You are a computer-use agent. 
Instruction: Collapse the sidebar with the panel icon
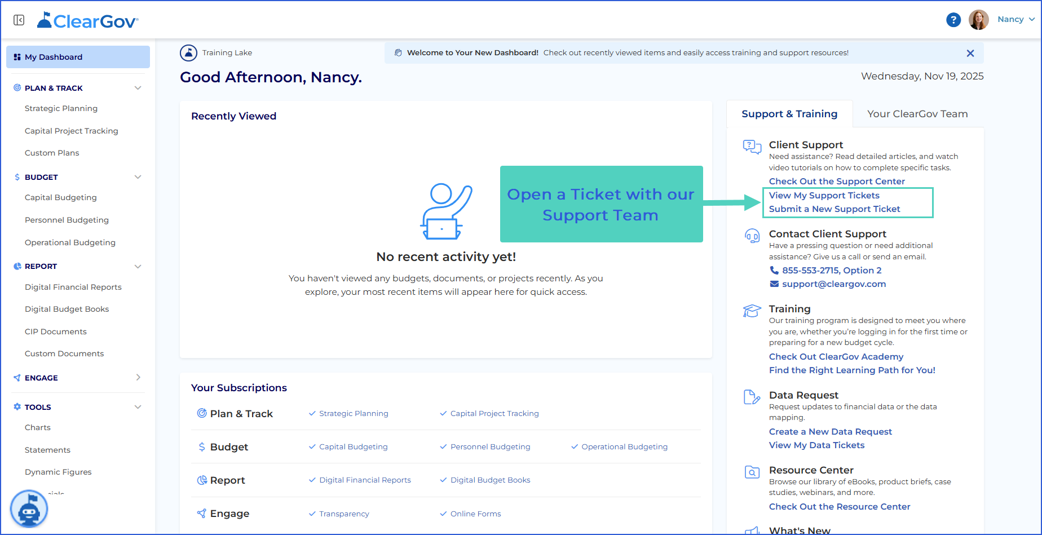pos(19,20)
